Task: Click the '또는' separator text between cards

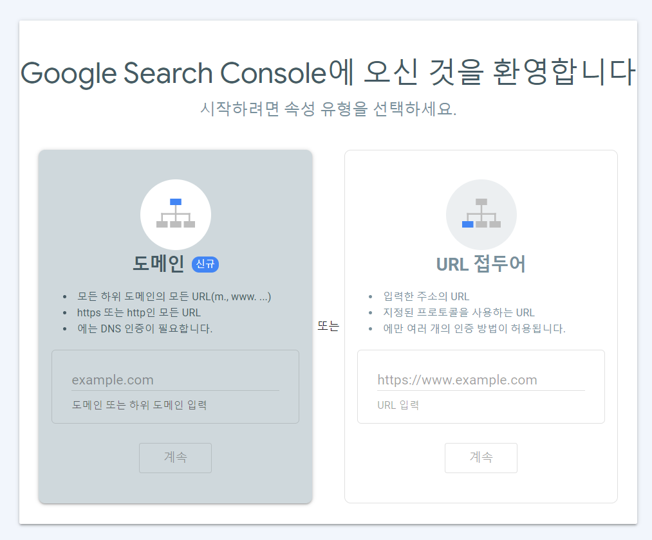Action: [x=328, y=326]
